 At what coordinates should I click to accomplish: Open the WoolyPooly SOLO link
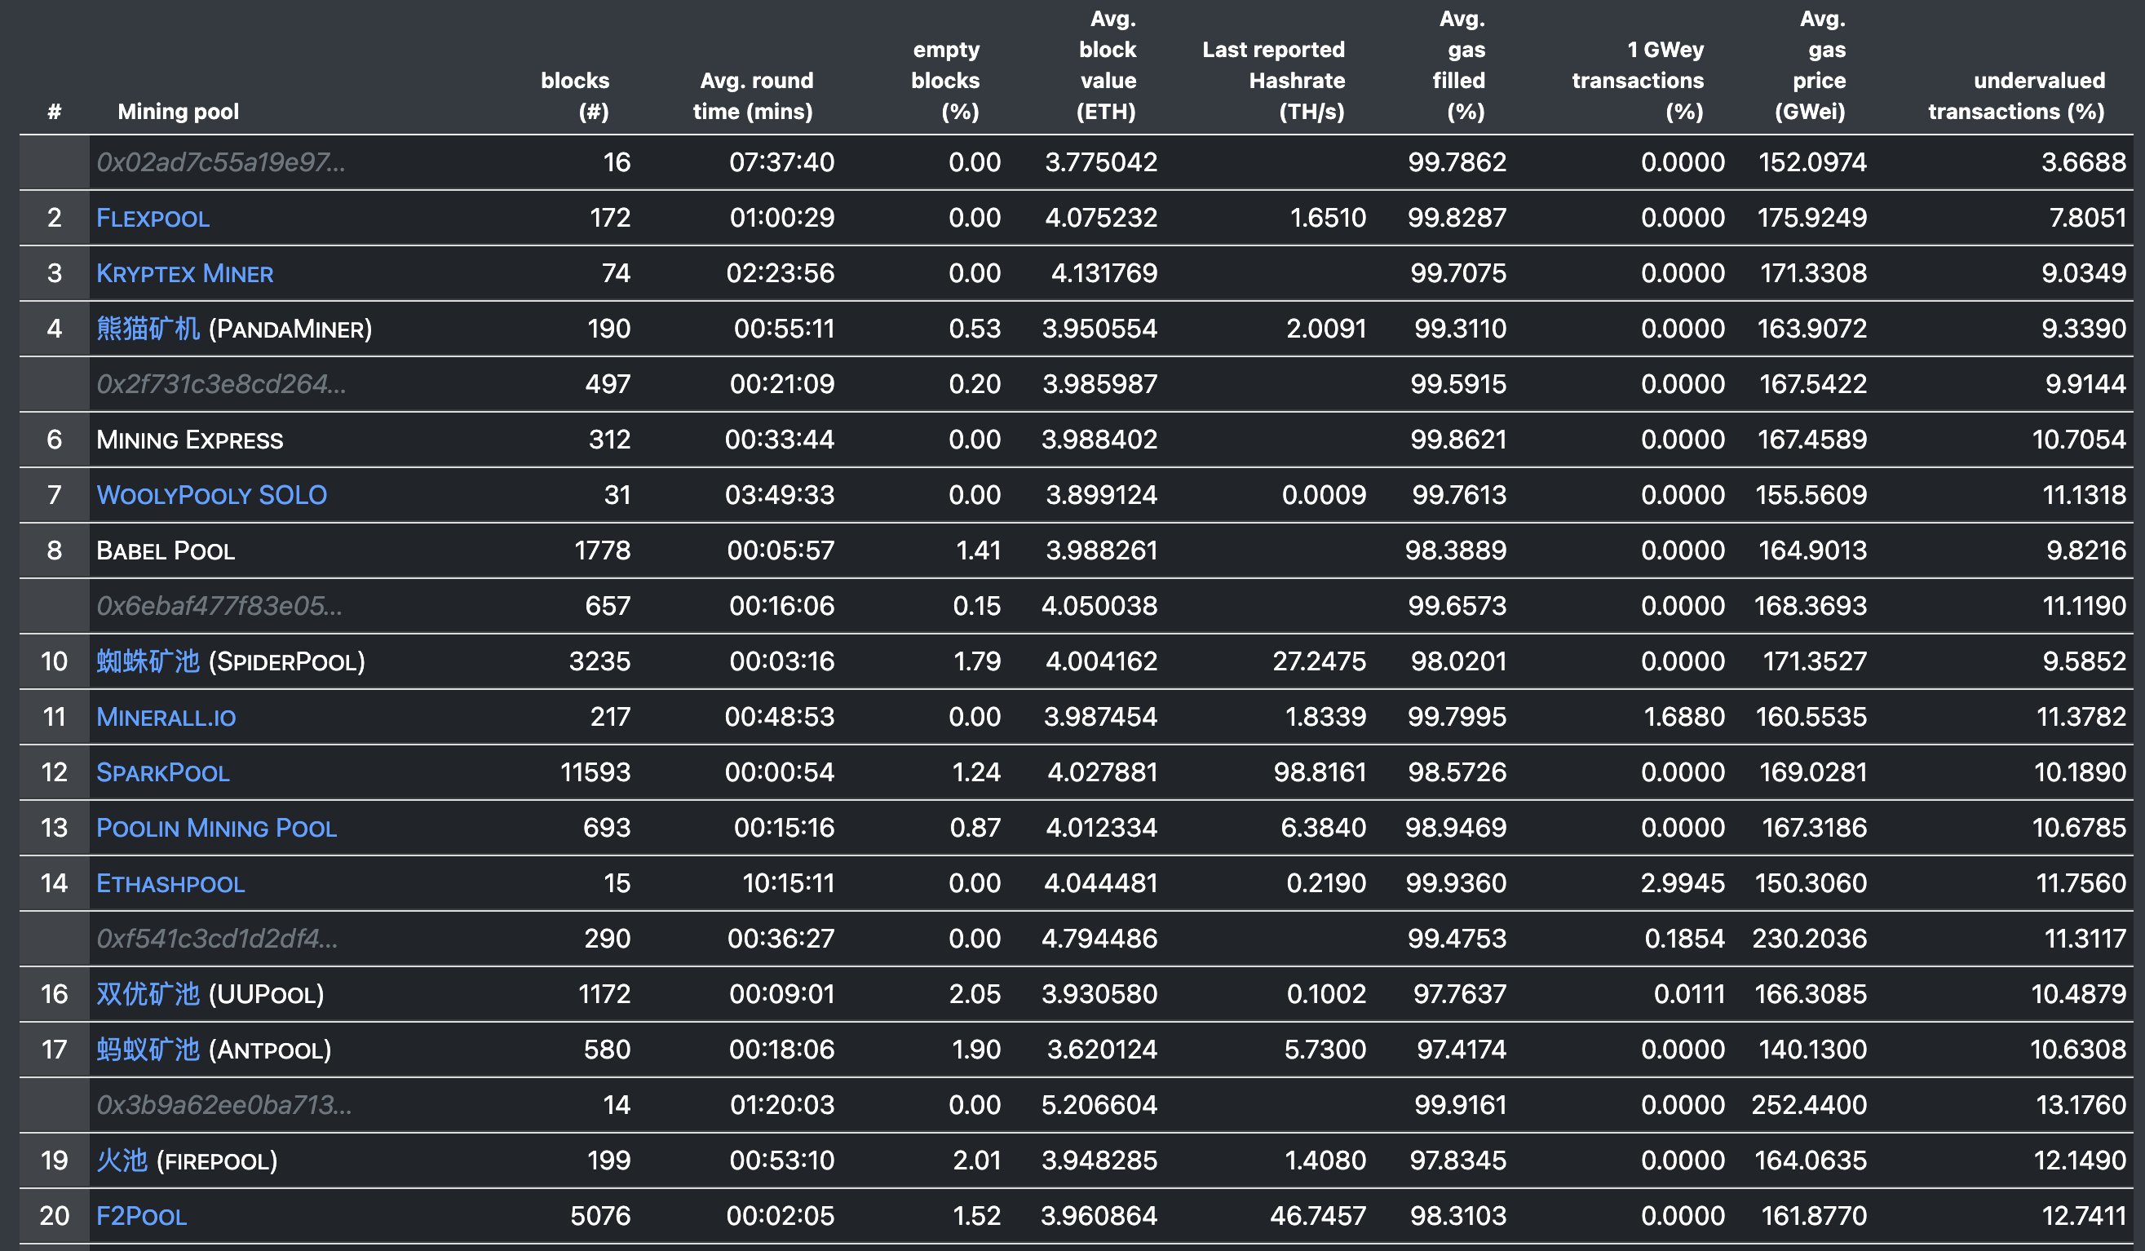click(211, 495)
